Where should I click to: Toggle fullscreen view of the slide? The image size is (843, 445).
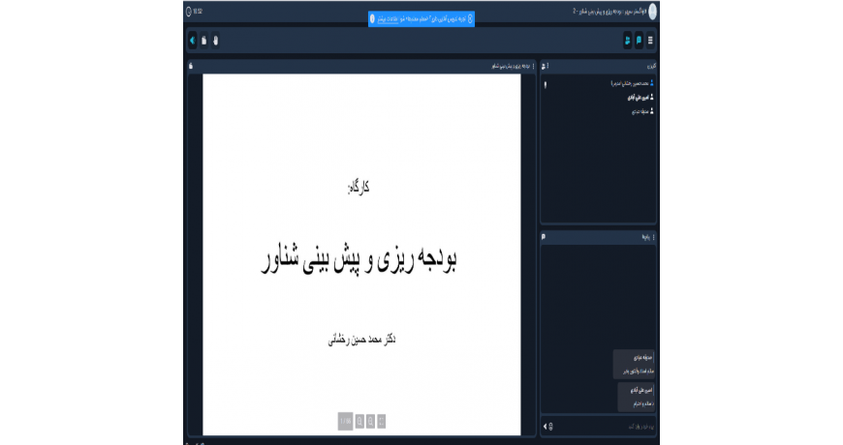click(381, 422)
